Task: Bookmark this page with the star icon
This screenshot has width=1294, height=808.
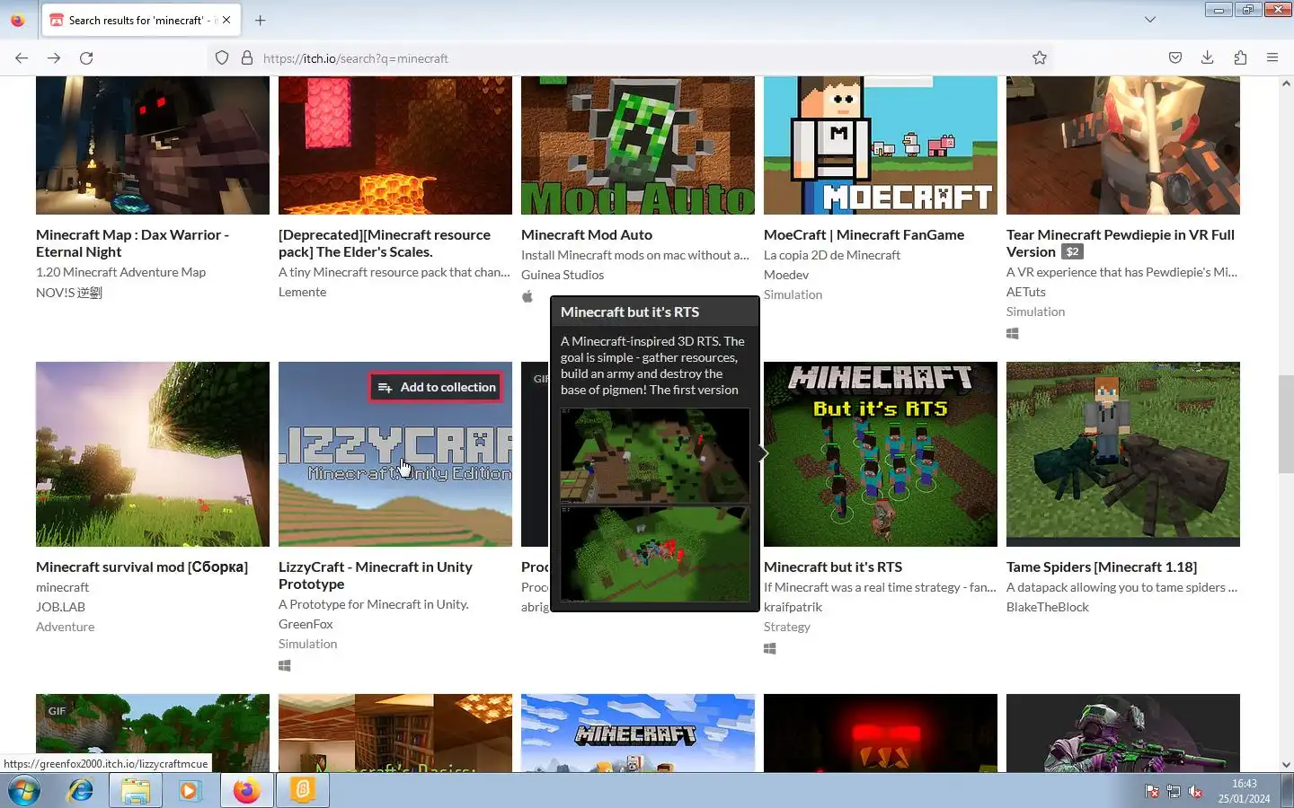Action: pos(1040,58)
